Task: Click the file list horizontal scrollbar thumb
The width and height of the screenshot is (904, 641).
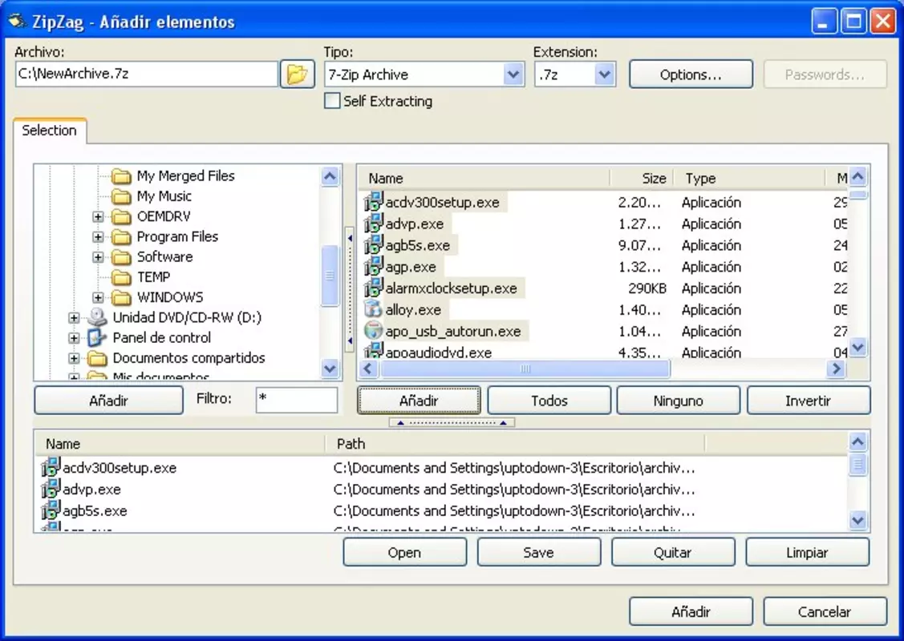Action: tap(525, 369)
